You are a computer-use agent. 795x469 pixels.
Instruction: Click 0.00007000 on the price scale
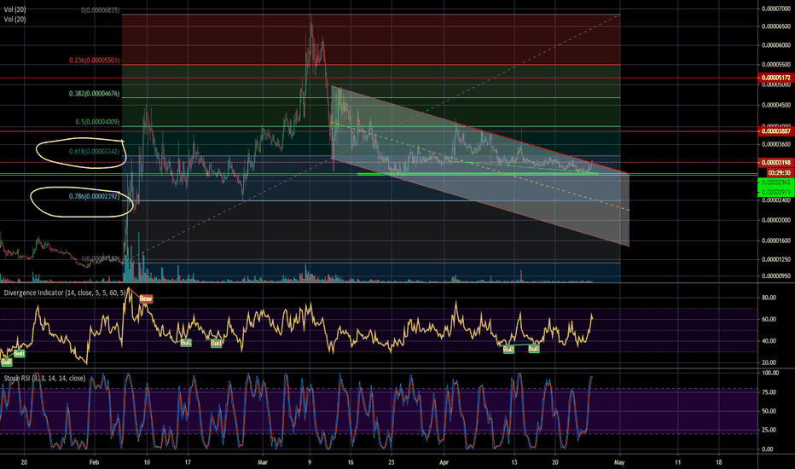point(775,9)
